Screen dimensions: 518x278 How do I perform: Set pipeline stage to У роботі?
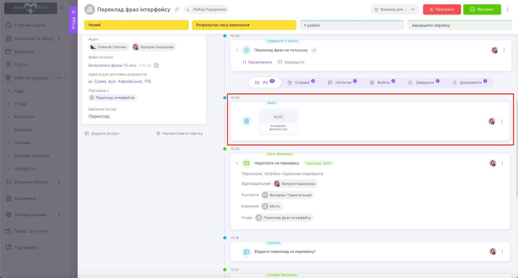tap(352, 25)
